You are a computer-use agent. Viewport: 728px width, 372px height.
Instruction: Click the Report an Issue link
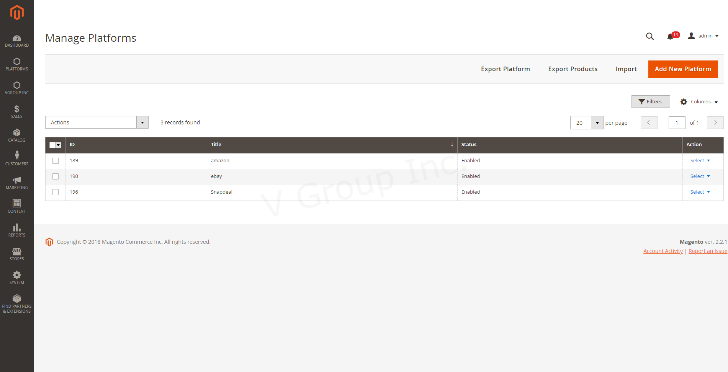(x=707, y=251)
